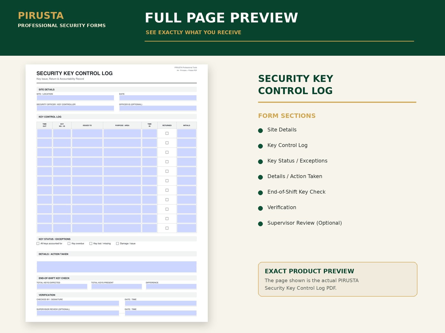
Task: Click the 'Verification' list entry text
Action: (x=282, y=207)
